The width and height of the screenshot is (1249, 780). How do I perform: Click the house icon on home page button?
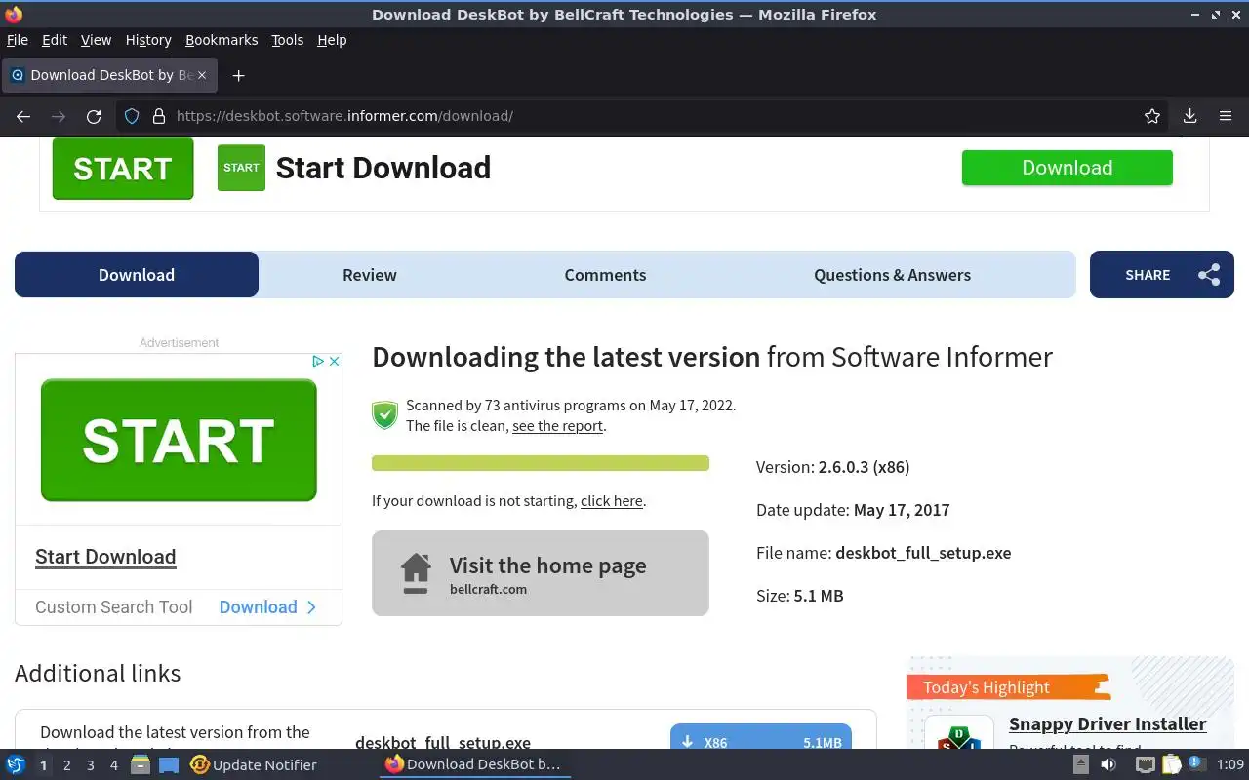coord(416,573)
